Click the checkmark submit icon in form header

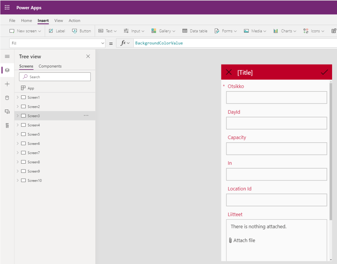pyautogui.click(x=324, y=72)
